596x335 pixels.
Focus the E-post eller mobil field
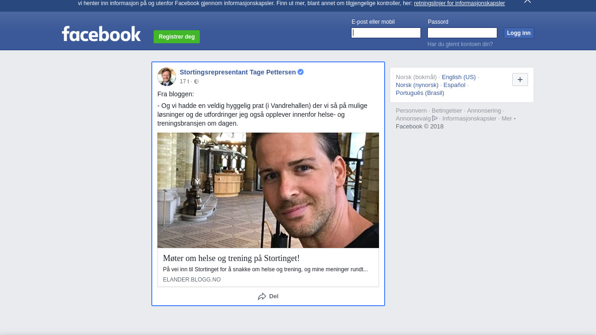point(386,33)
